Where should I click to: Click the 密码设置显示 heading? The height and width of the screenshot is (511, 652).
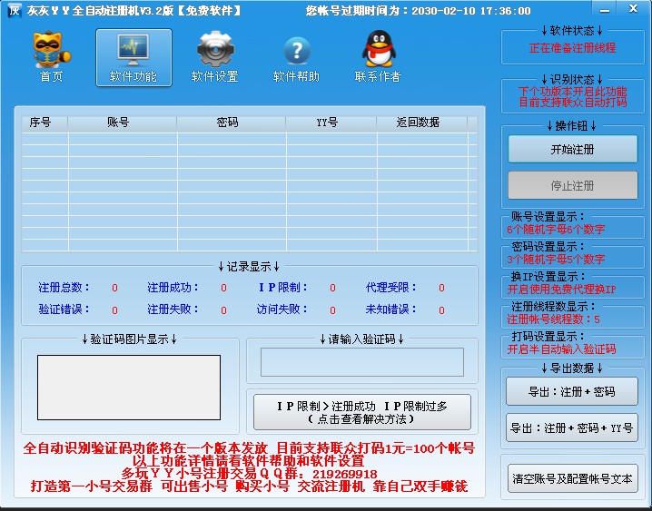(548, 246)
